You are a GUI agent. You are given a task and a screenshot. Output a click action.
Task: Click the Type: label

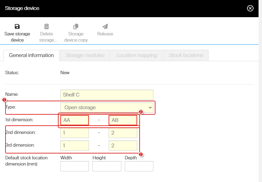[11, 107]
